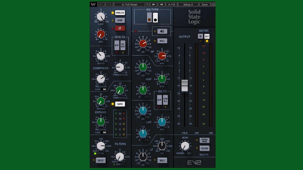Switch meter to IN
Screen dimensions: 303x170
(200, 36)
